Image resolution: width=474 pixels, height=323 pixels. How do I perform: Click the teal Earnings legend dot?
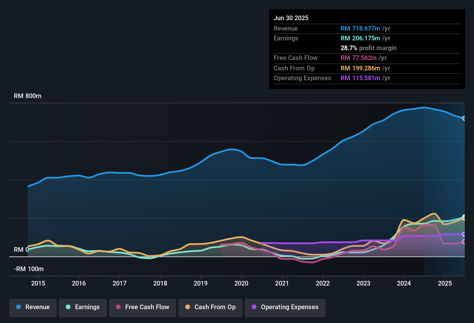tap(68, 307)
